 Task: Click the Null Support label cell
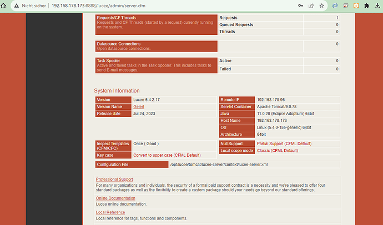tap(237, 144)
